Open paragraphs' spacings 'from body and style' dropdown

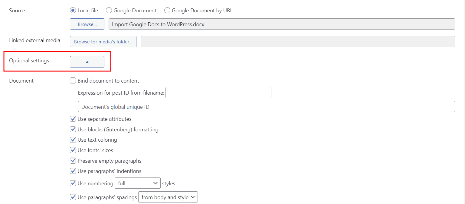pyautogui.click(x=168, y=197)
